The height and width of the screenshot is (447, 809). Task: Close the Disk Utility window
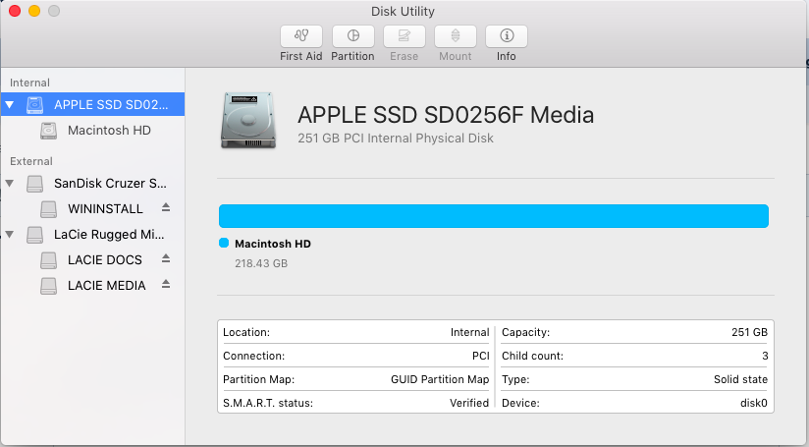pos(15,11)
